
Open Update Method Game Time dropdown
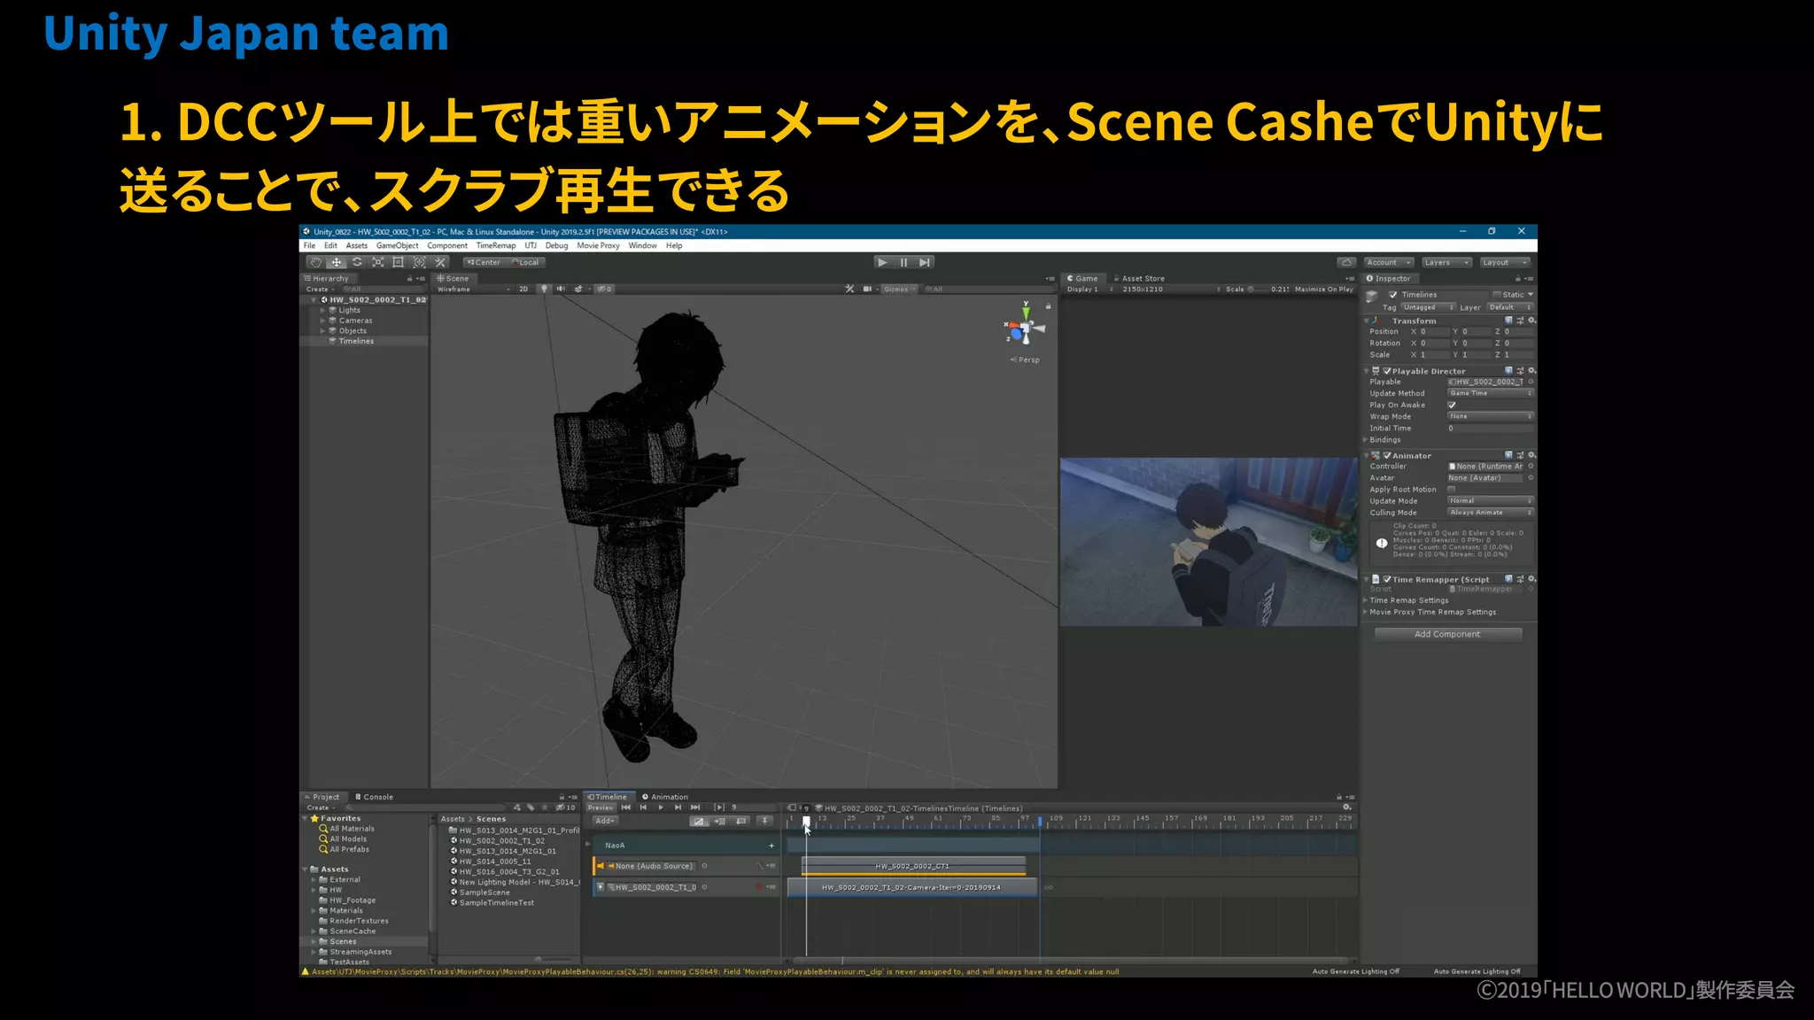tap(1490, 393)
